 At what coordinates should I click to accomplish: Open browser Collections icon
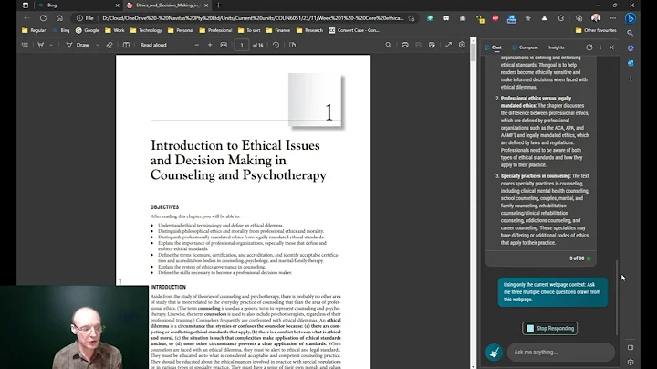coord(579,18)
